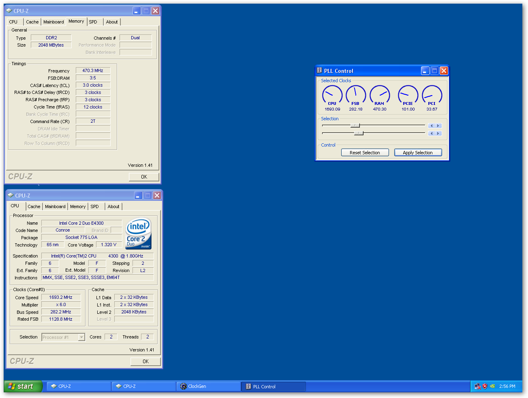
Task: Click the disconnected network tray icon
Action: pos(477,386)
